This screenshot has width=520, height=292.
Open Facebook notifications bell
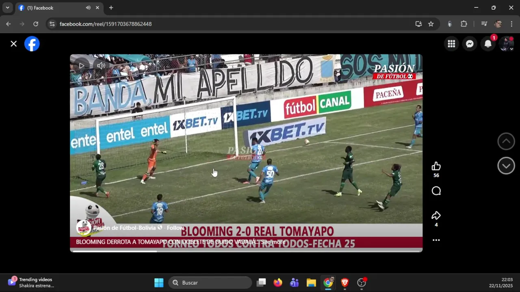[488, 44]
